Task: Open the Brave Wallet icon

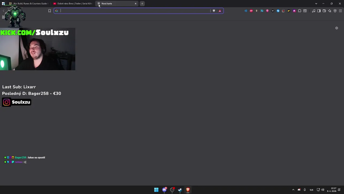Action: click(x=324, y=11)
